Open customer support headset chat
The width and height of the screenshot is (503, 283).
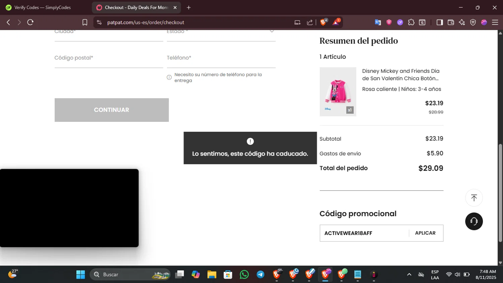474,221
